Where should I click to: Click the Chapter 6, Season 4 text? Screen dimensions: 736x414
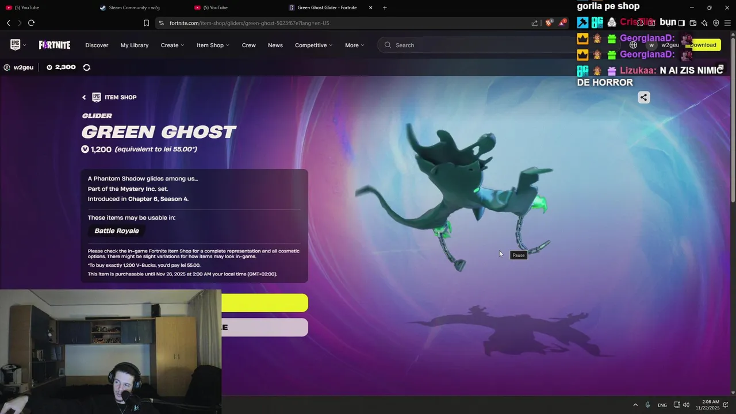click(158, 199)
